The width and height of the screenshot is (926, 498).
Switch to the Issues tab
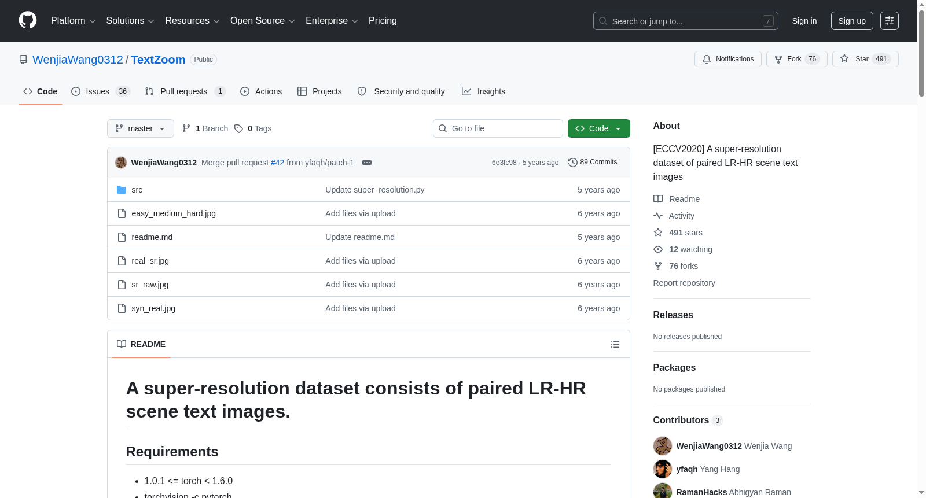101,91
